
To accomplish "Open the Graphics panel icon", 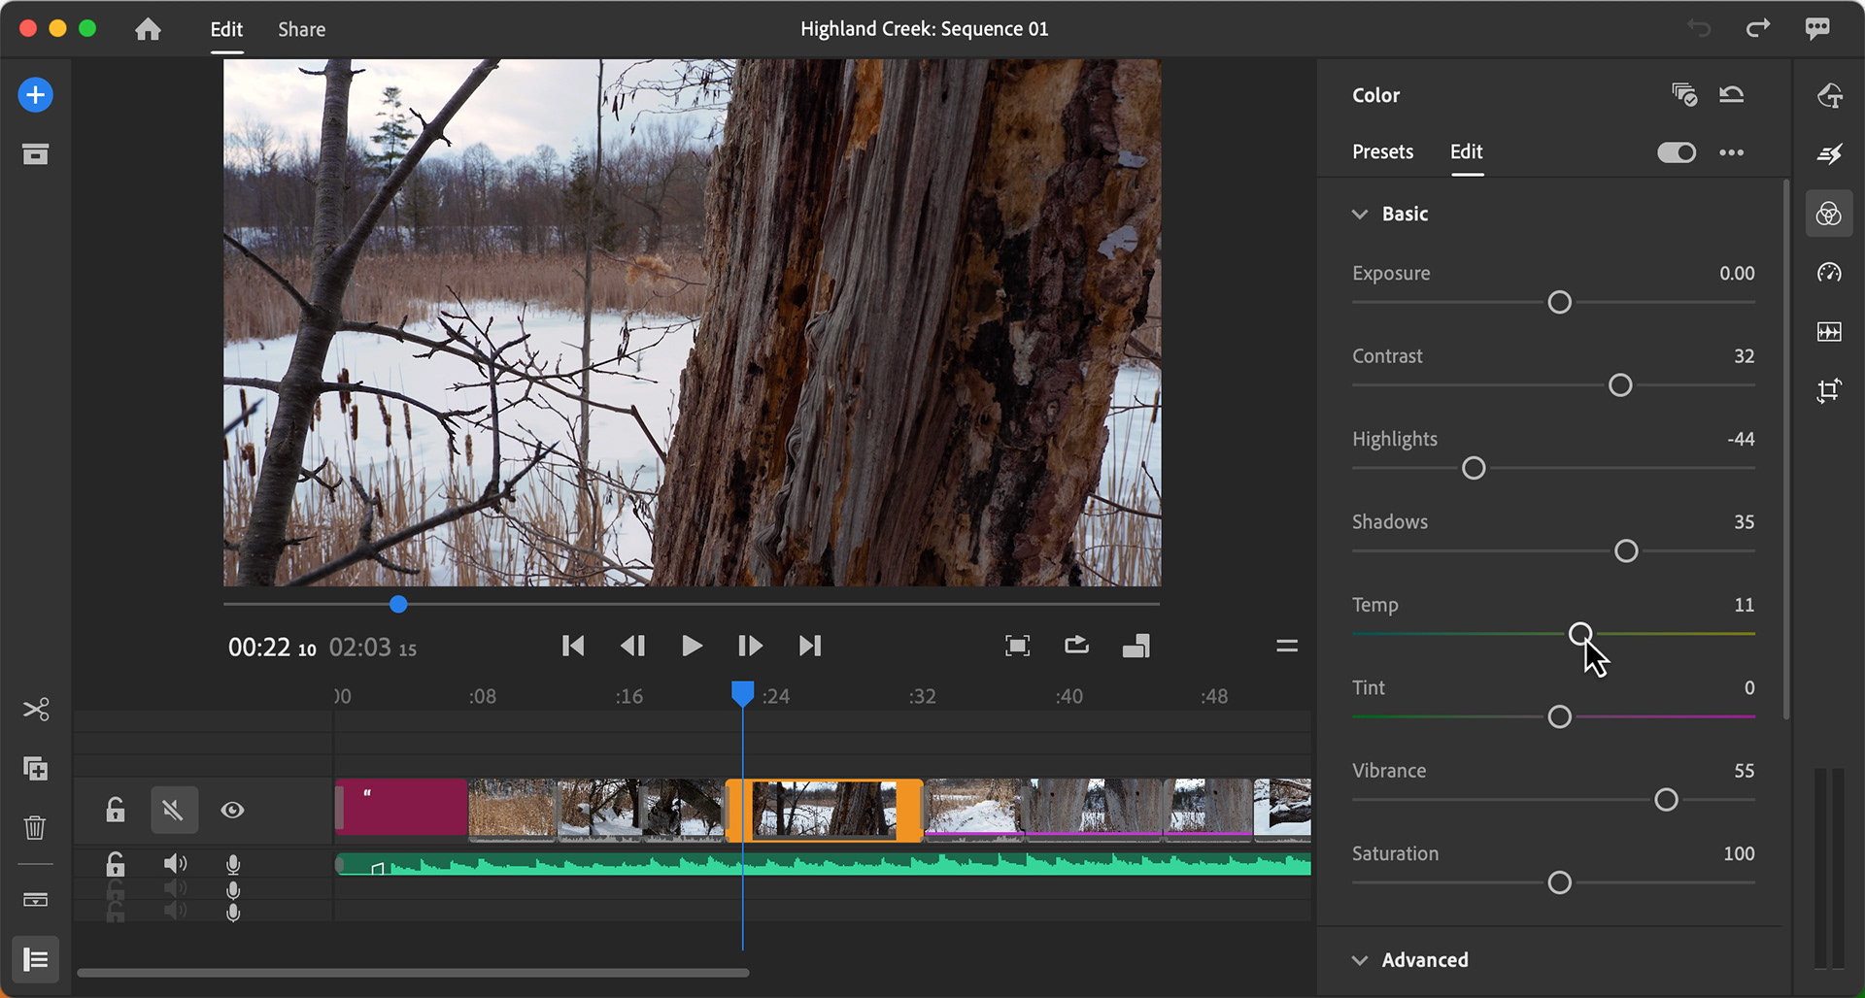I will click(x=1829, y=95).
